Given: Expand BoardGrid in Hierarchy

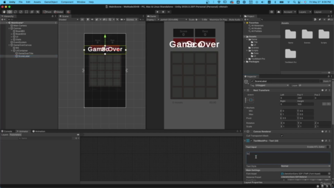Looking at the screenshot, I should pyautogui.click(x=11, y=34).
